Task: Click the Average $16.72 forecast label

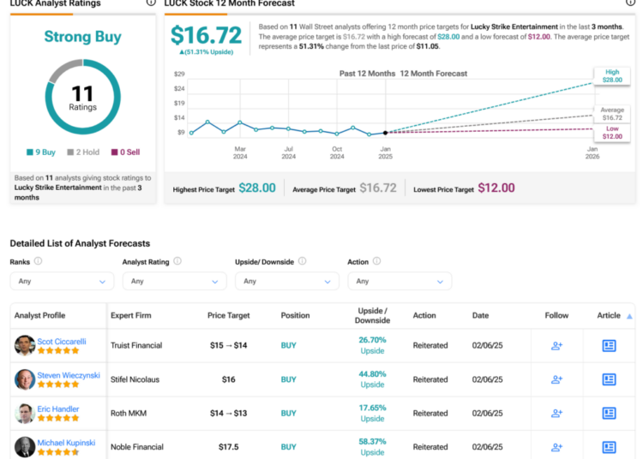Action: click(x=612, y=114)
